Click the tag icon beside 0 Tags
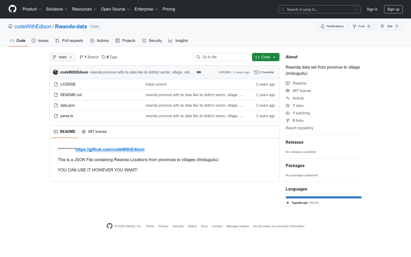Screen dimensions: 411x257 [104, 57]
